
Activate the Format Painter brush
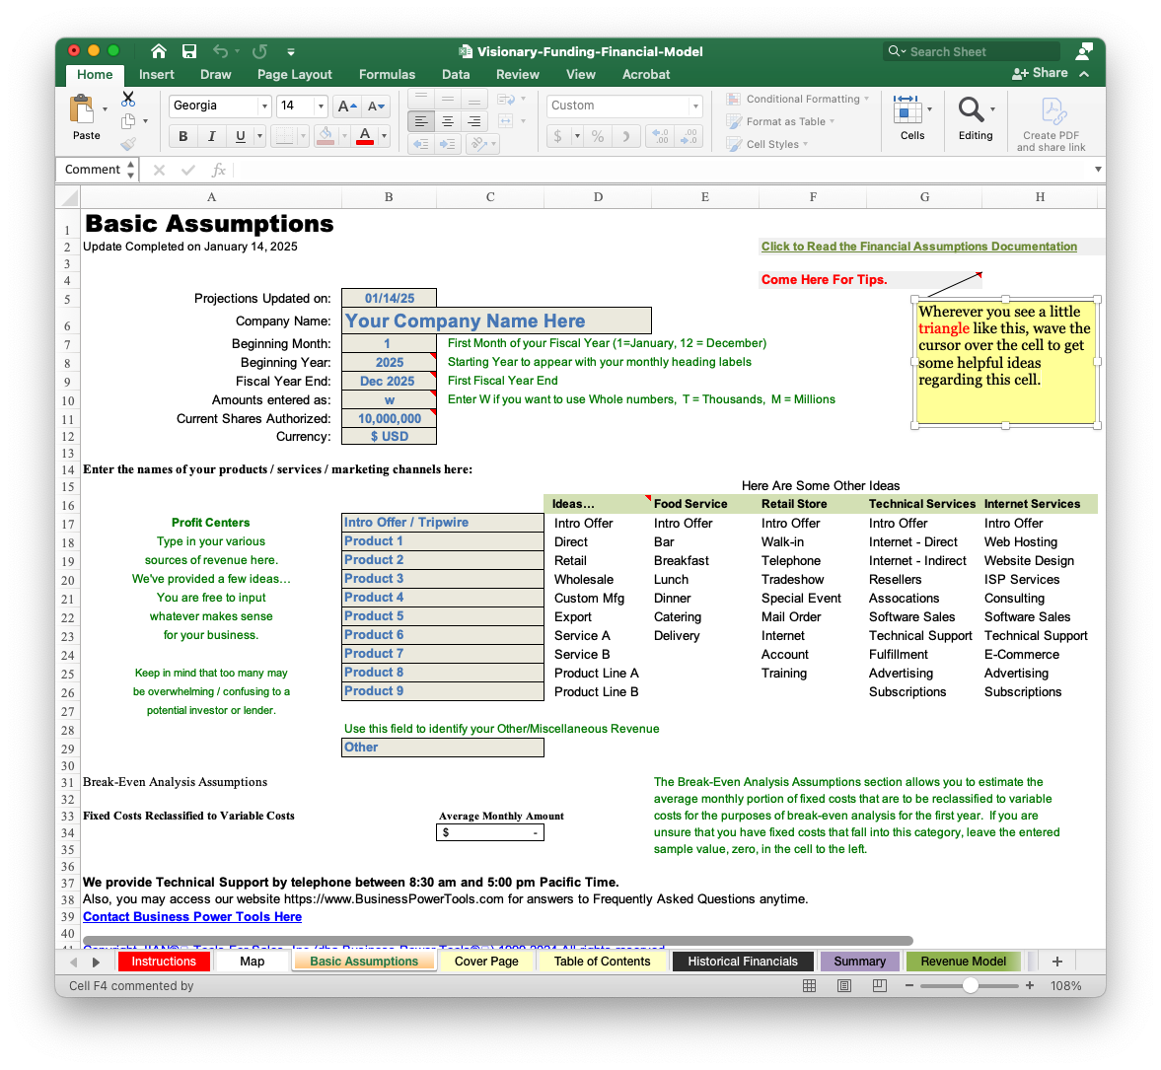coord(128,144)
